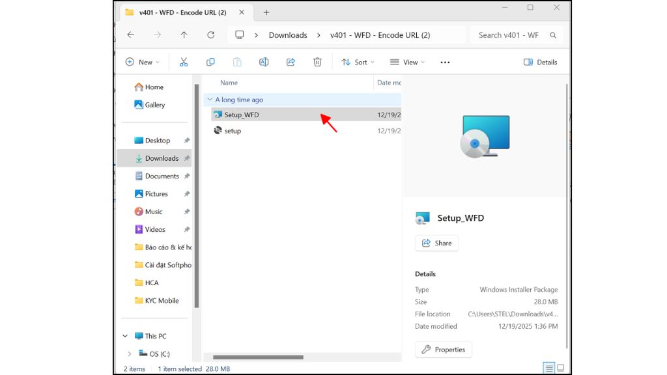
Task: Open the Sort dropdown
Action: click(x=358, y=62)
